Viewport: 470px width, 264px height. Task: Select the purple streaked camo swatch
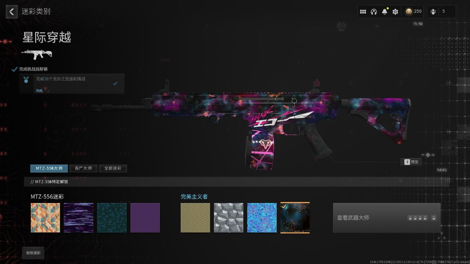point(78,218)
